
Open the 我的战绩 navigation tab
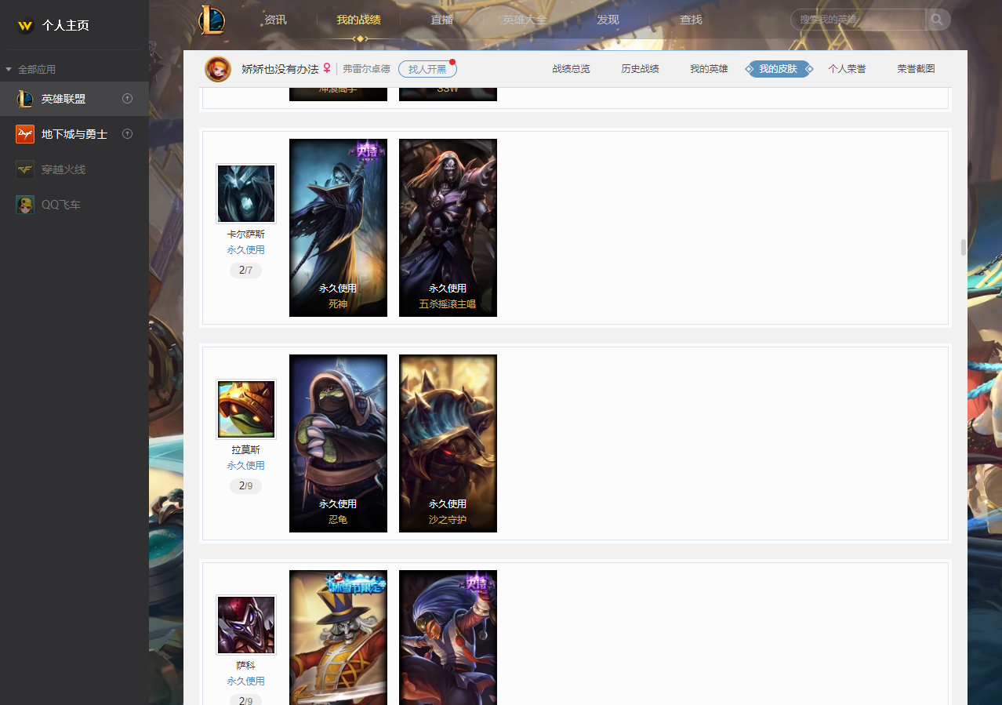coord(358,20)
